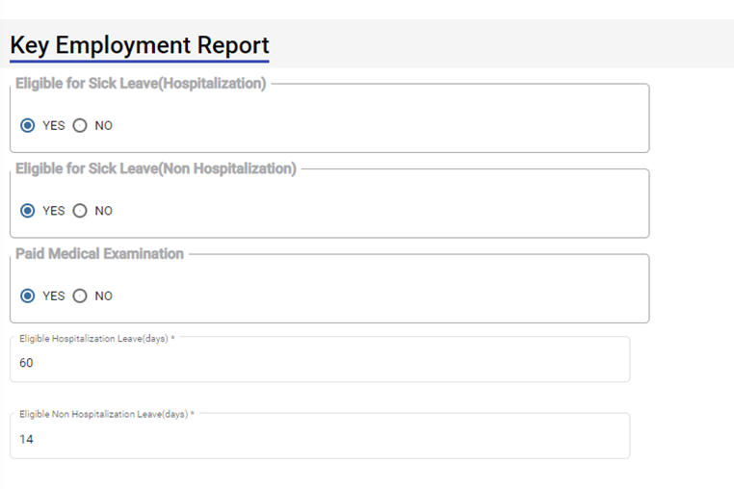Click the Eligible Non Hospitalization Leave(days) field label

106,414
